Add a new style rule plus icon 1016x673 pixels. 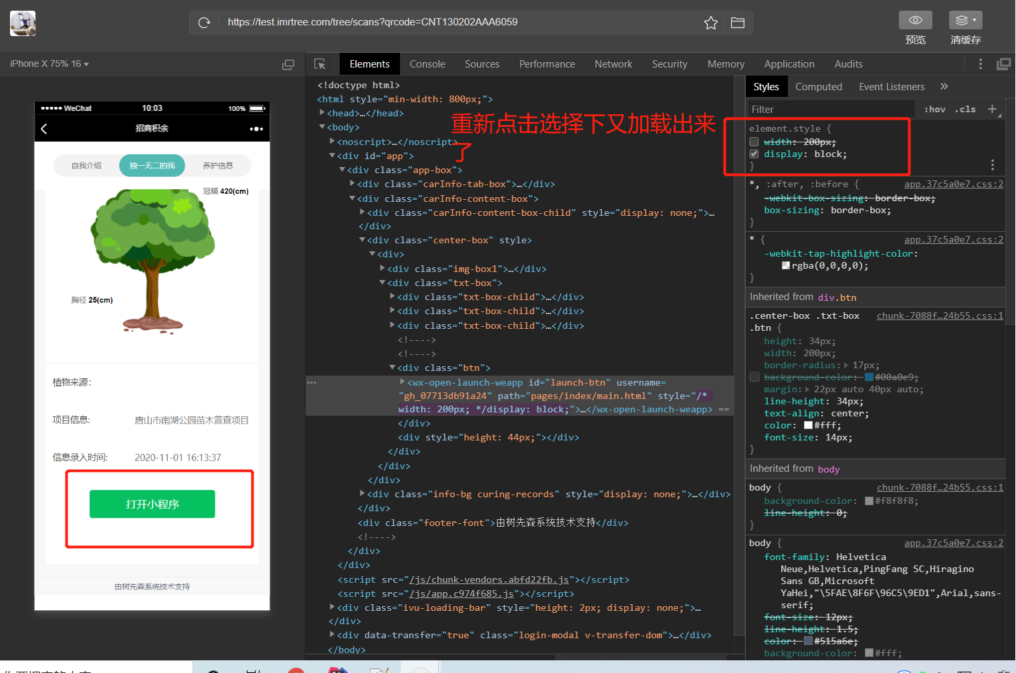click(992, 109)
